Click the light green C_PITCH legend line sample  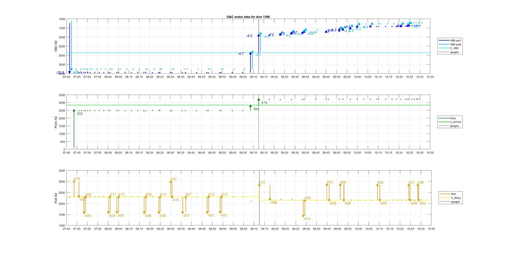pos(444,122)
